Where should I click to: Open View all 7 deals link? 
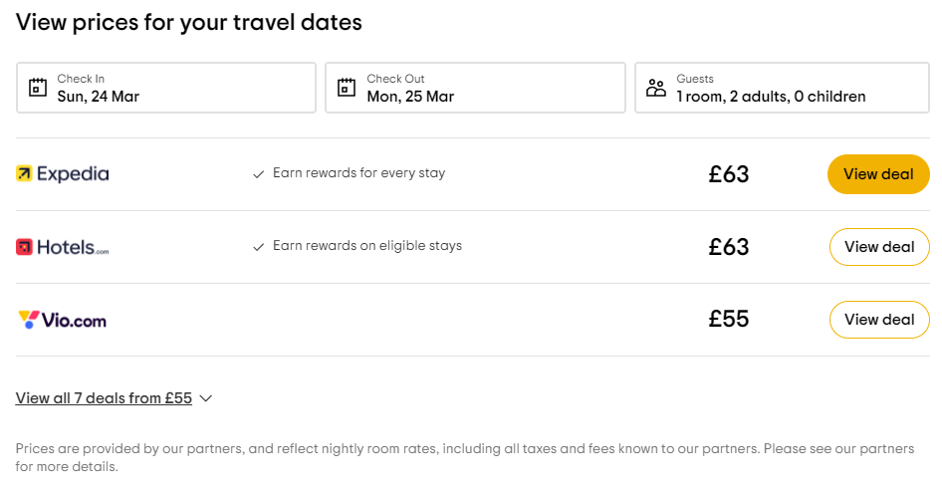tap(104, 398)
